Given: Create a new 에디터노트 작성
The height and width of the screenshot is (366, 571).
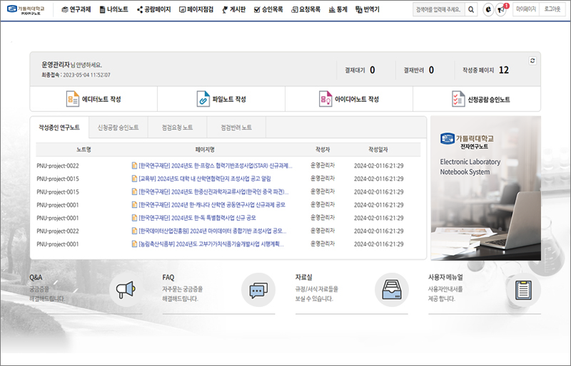Looking at the screenshot, I should coord(94,100).
